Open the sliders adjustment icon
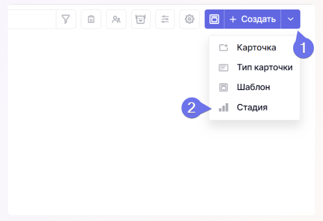Screen dimensions: 323x221 tap(165, 19)
